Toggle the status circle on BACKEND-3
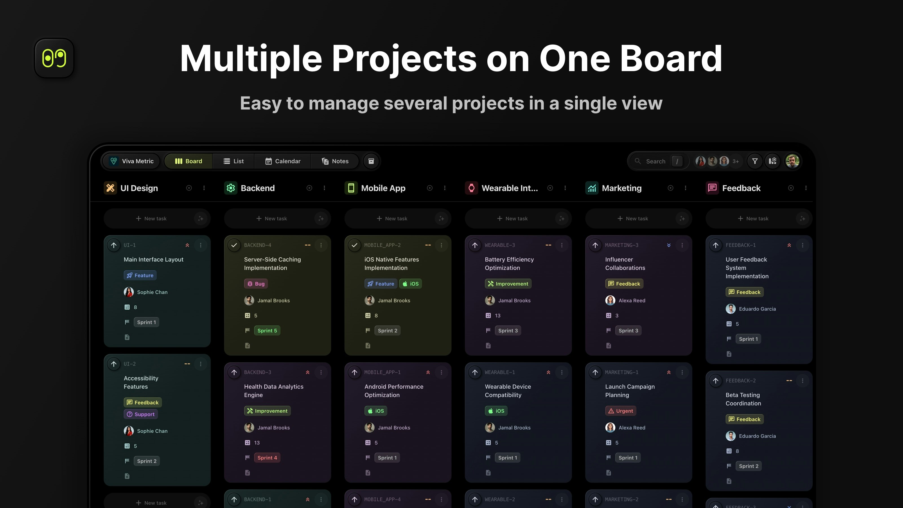This screenshot has width=903, height=508. tap(234, 373)
